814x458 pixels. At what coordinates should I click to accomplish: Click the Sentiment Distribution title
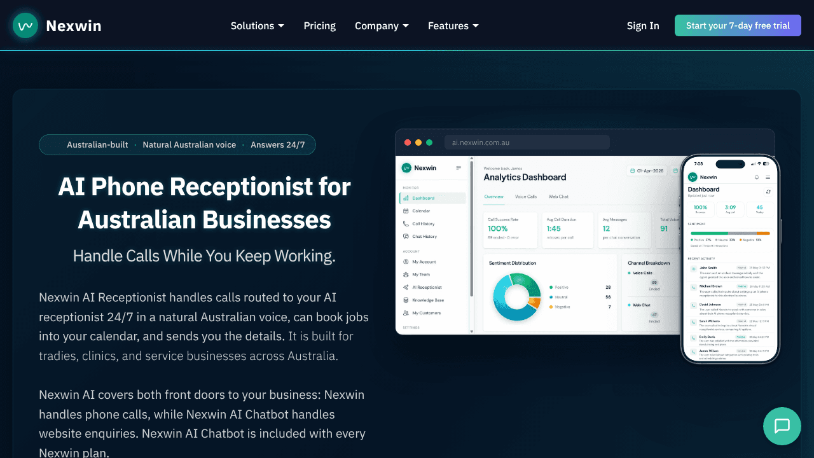point(513,263)
